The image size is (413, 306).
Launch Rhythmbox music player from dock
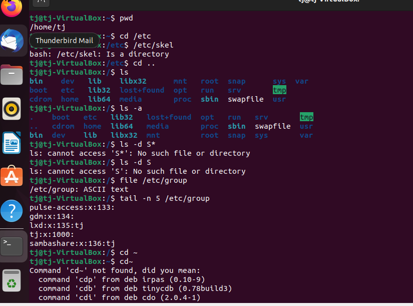pyautogui.click(x=12, y=109)
